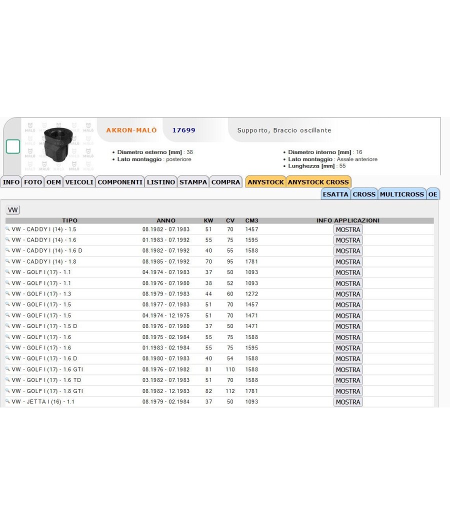
Task: Click magnifier icon beside CADDY I 1.5
Action: pos(7,229)
